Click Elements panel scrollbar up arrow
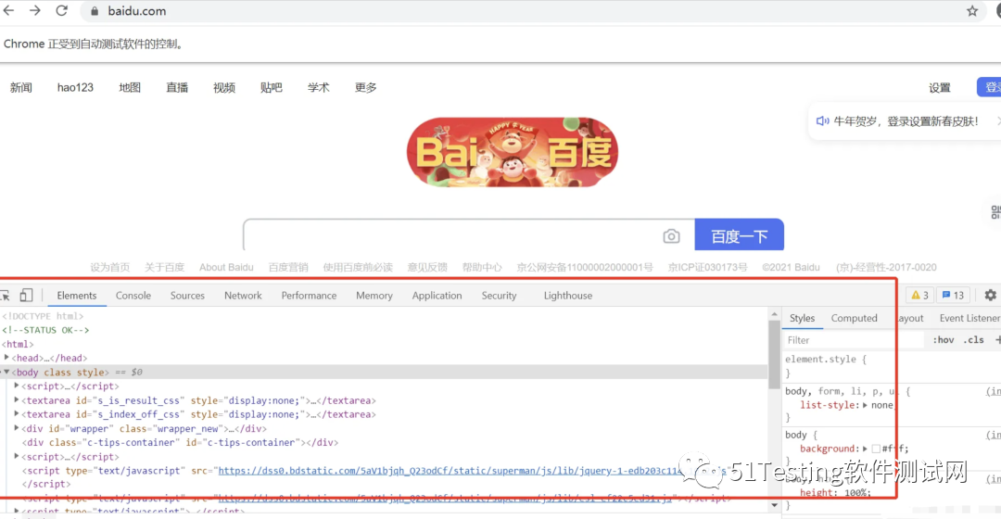The width and height of the screenshot is (1001, 519). [x=774, y=314]
